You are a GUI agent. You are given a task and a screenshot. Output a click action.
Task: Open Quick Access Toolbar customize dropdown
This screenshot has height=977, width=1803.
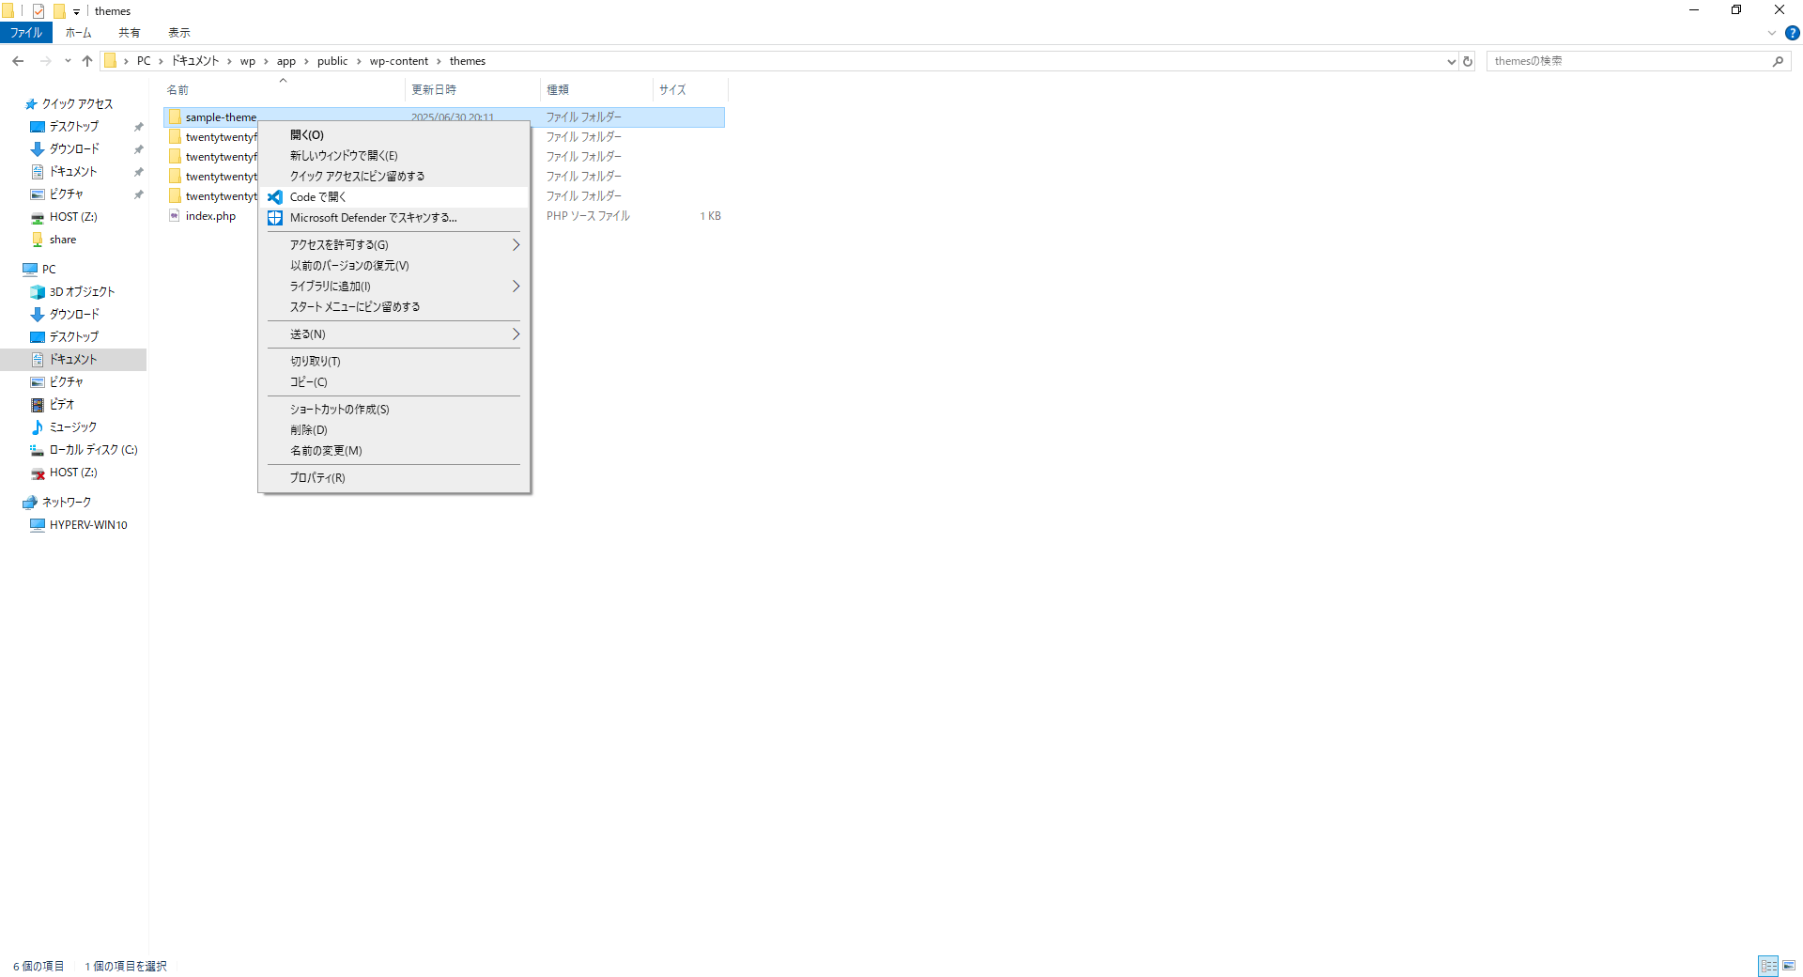click(x=77, y=11)
